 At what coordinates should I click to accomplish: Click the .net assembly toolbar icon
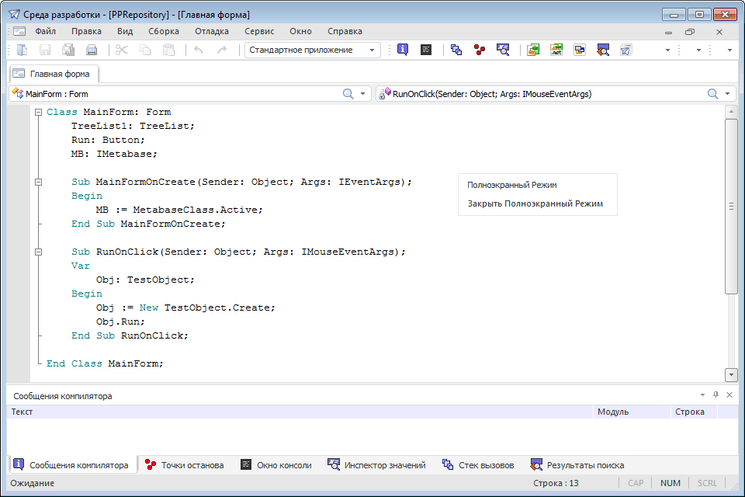[556, 50]
